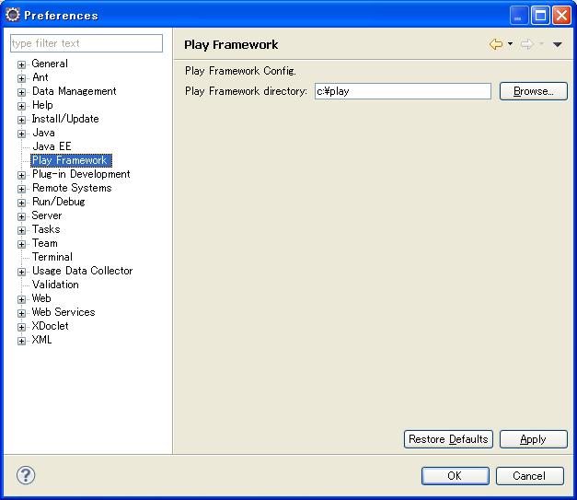Image resolution: width=577 pixels, height=500 pixels.
Task: Click the Play Framework directory field
Action: tap(403, 91)
